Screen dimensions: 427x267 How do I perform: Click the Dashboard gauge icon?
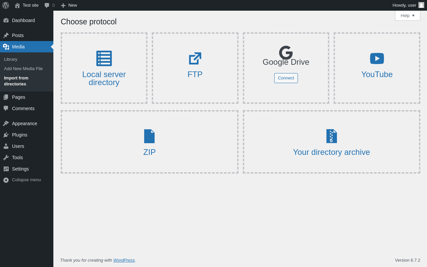(6, 20)
